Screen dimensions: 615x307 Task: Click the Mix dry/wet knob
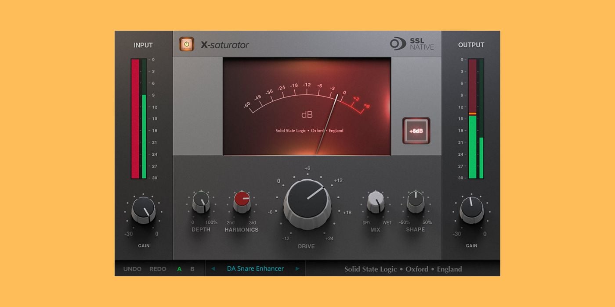point(376,202)
